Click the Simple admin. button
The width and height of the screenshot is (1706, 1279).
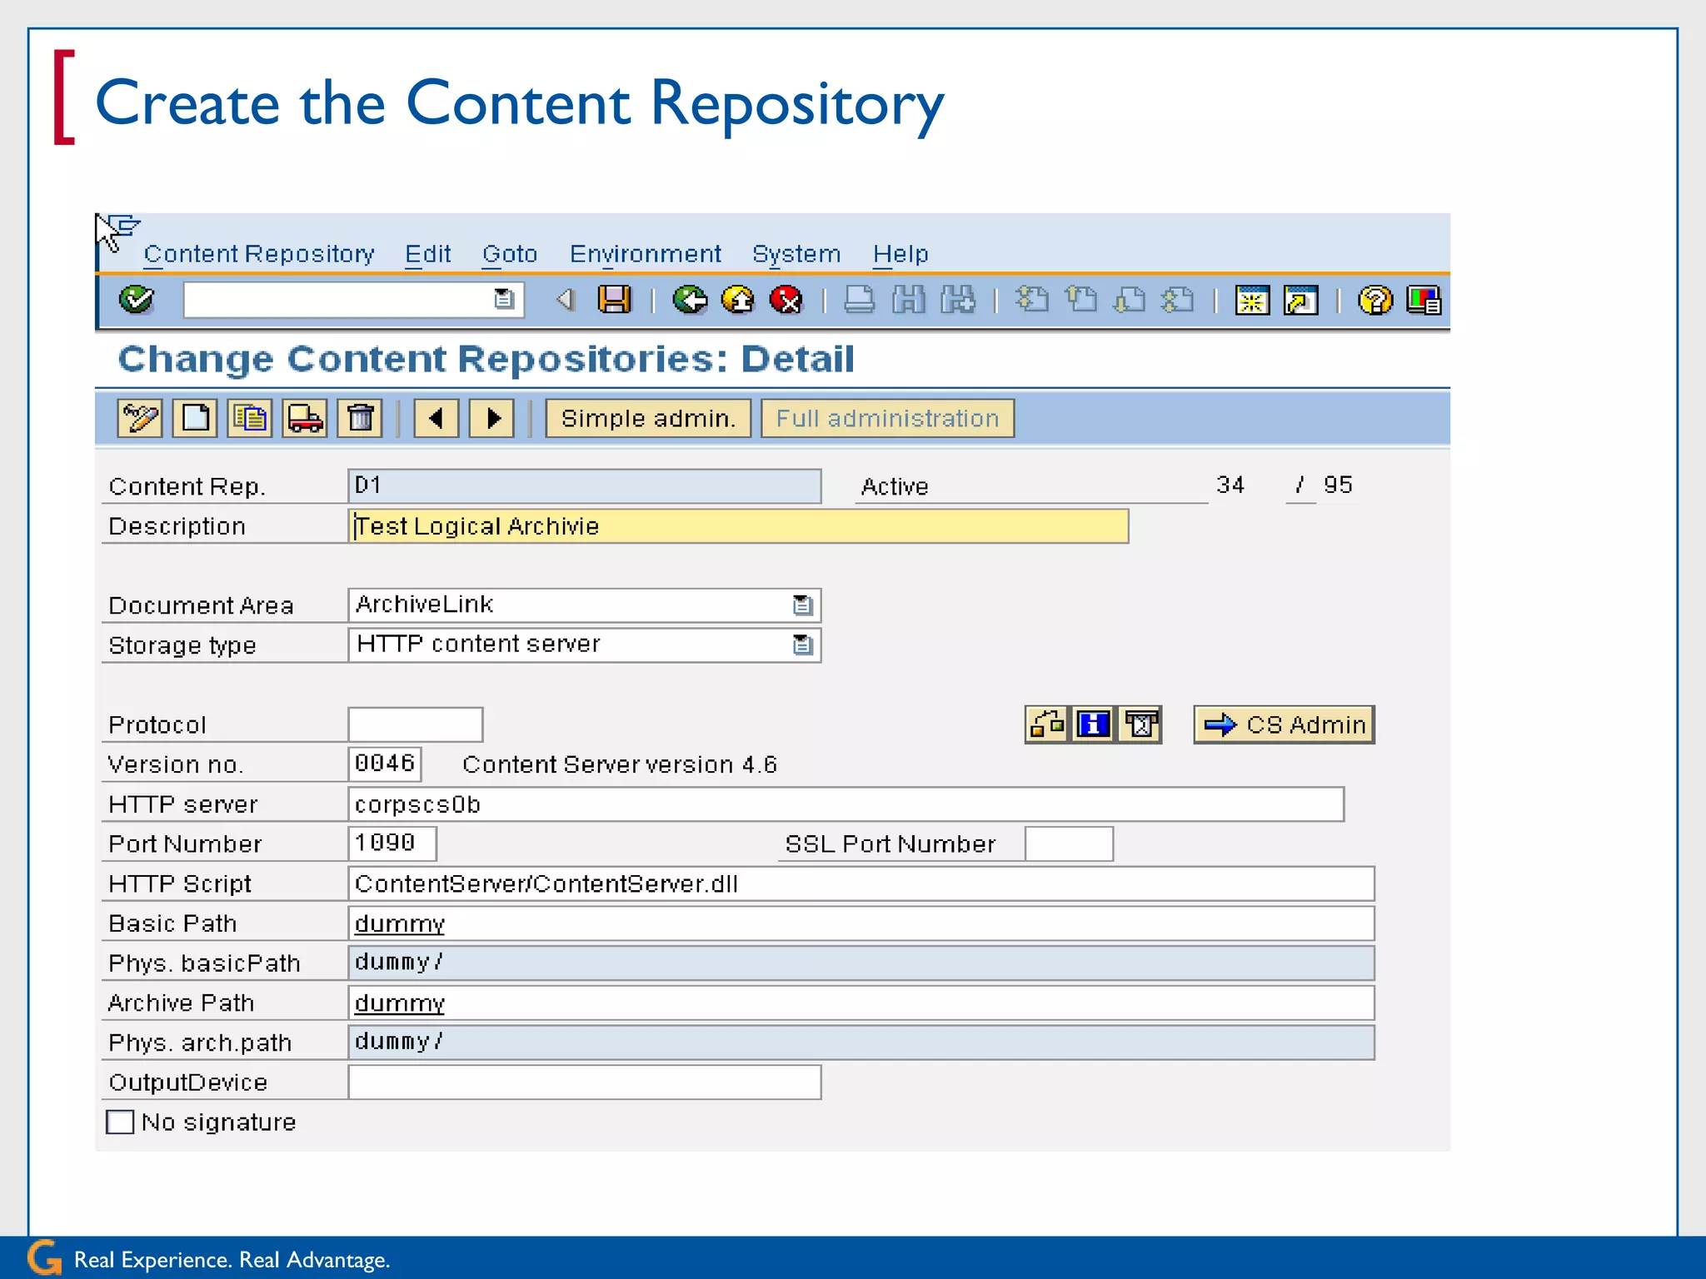pos(648,418)
